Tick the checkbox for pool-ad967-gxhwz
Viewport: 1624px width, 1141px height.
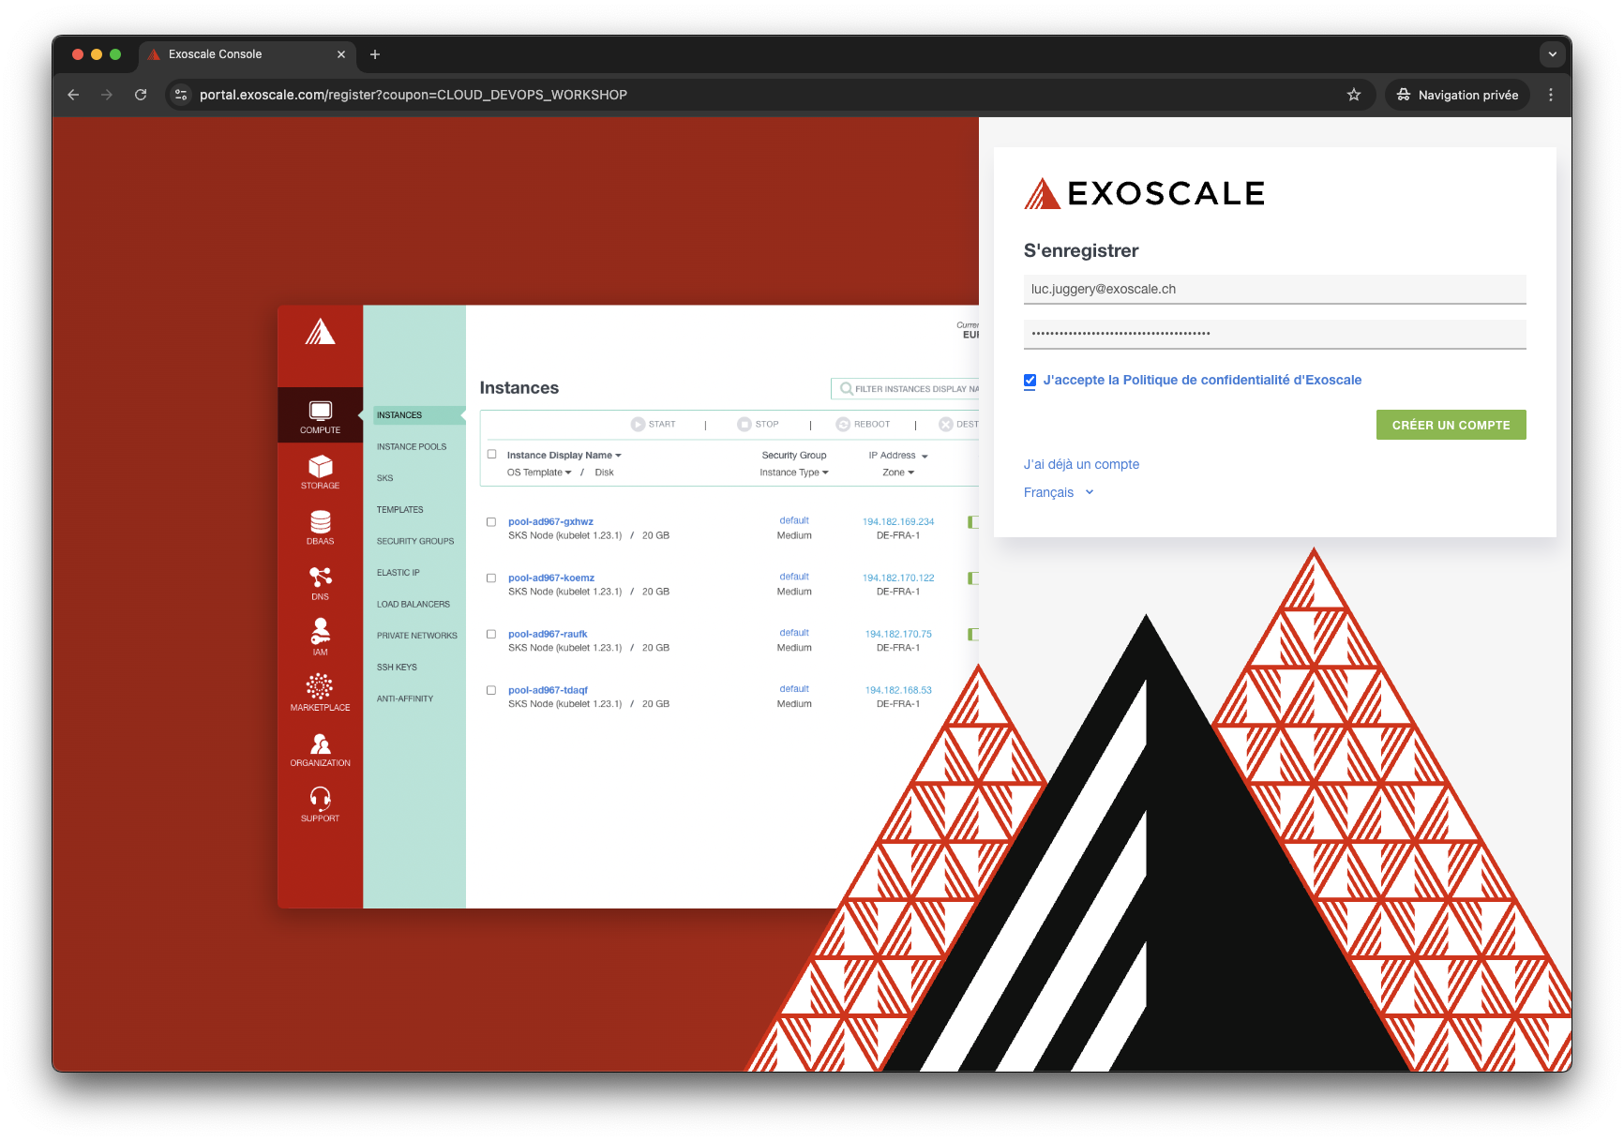point(491,522)
